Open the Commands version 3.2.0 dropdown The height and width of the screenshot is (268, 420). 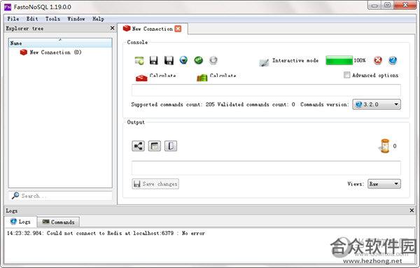tap(377, 104)
